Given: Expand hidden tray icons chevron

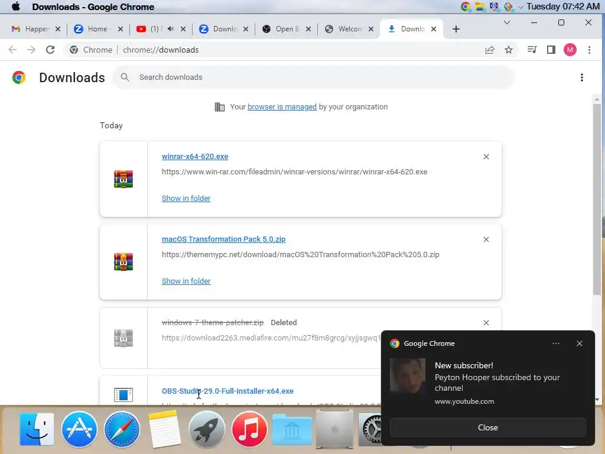Looking at the screenshot, I should (x=521, y=7).
